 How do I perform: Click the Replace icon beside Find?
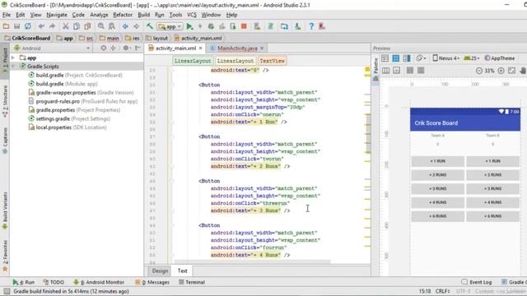[112, 26]
